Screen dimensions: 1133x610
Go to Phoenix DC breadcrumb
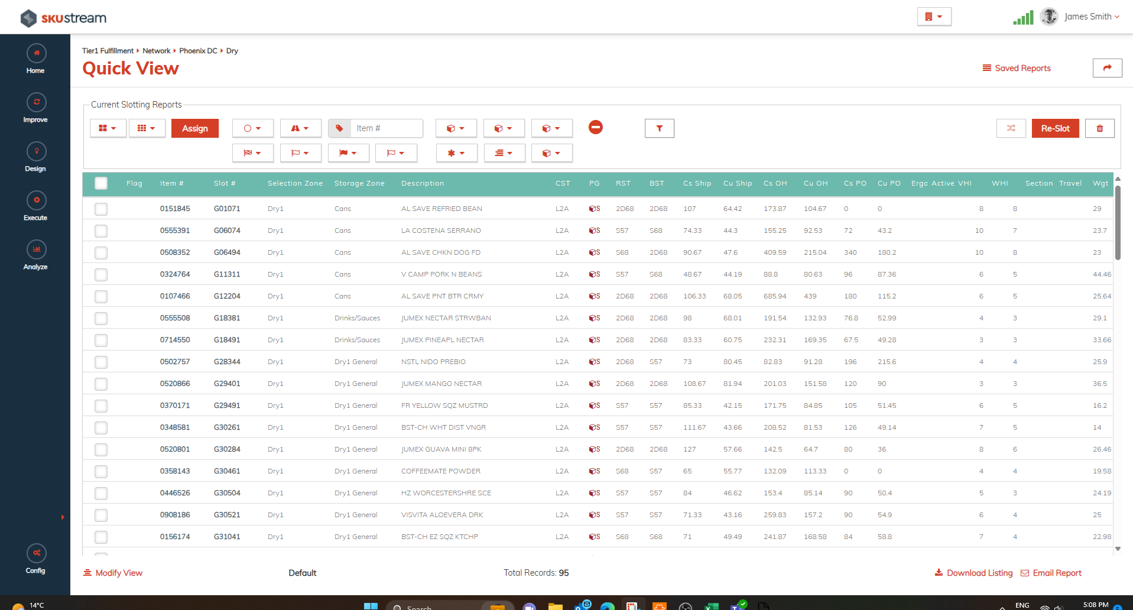coord(198,51)
